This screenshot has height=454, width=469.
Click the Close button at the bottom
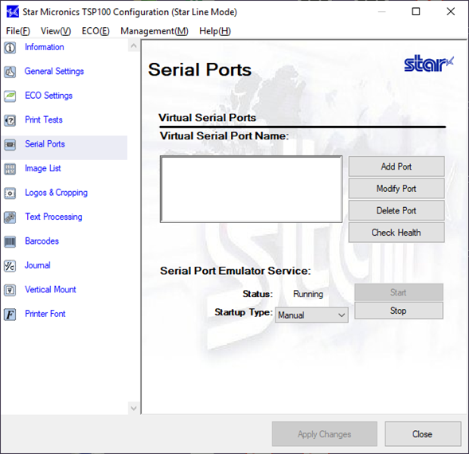coord(423,434)
